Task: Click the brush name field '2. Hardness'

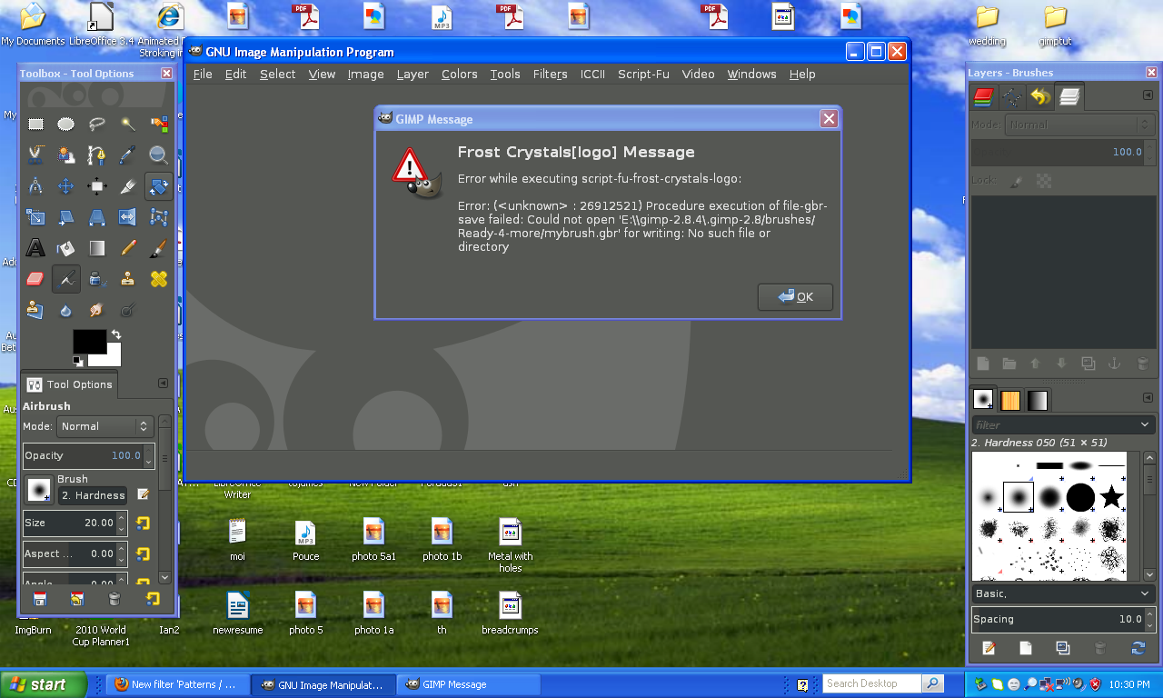Action: pyautogui.click(x=93, y=495)
